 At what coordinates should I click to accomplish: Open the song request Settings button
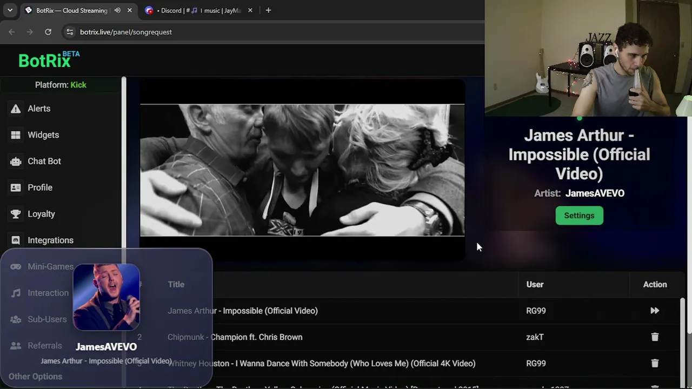(579, 216)
